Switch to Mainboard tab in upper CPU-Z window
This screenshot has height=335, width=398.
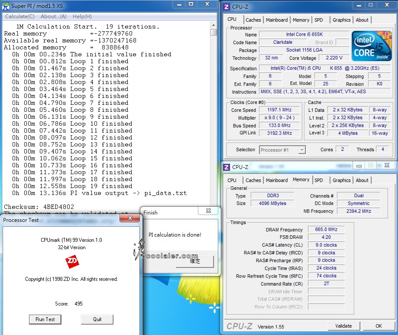coord(277,20)
